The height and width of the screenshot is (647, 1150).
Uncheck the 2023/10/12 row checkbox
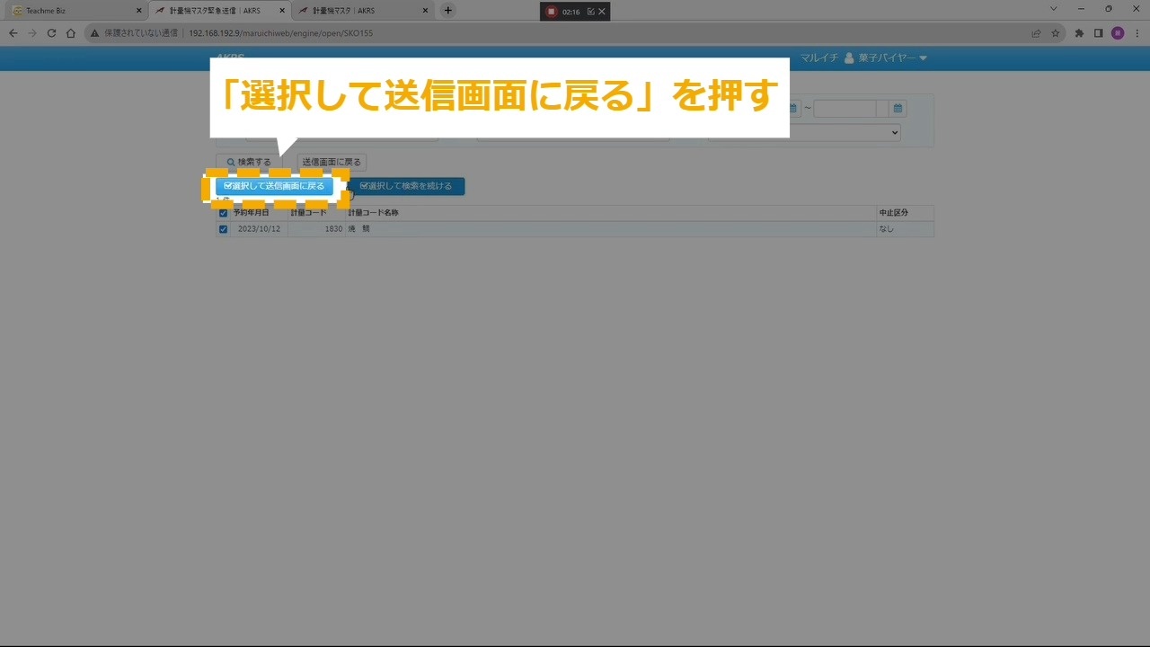click(224, 229)
